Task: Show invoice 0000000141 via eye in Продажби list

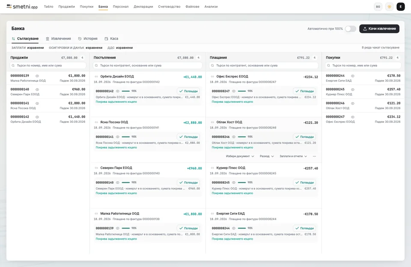Action: click(37, 104)
